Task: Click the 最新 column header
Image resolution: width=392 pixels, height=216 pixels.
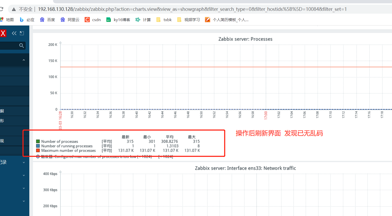Action: [x=126, y=137]
